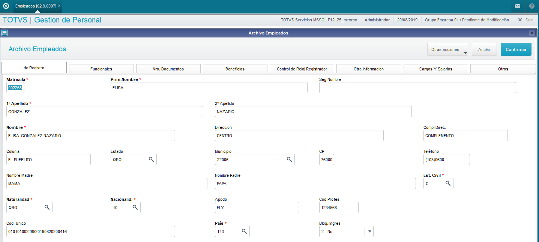Click Administrador in the header bar
This screenshot has width=539, height=242.
(x=377, y=20)
